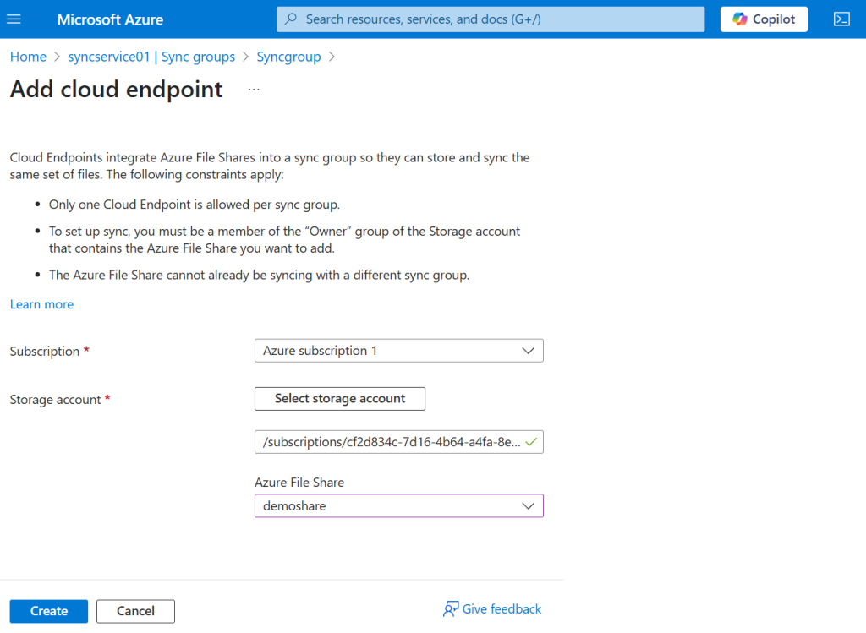The height and width of the screenshot is (633, 866).
Task: Cancel adding the cloud endpoint
Action: click(x=135, y=611)
